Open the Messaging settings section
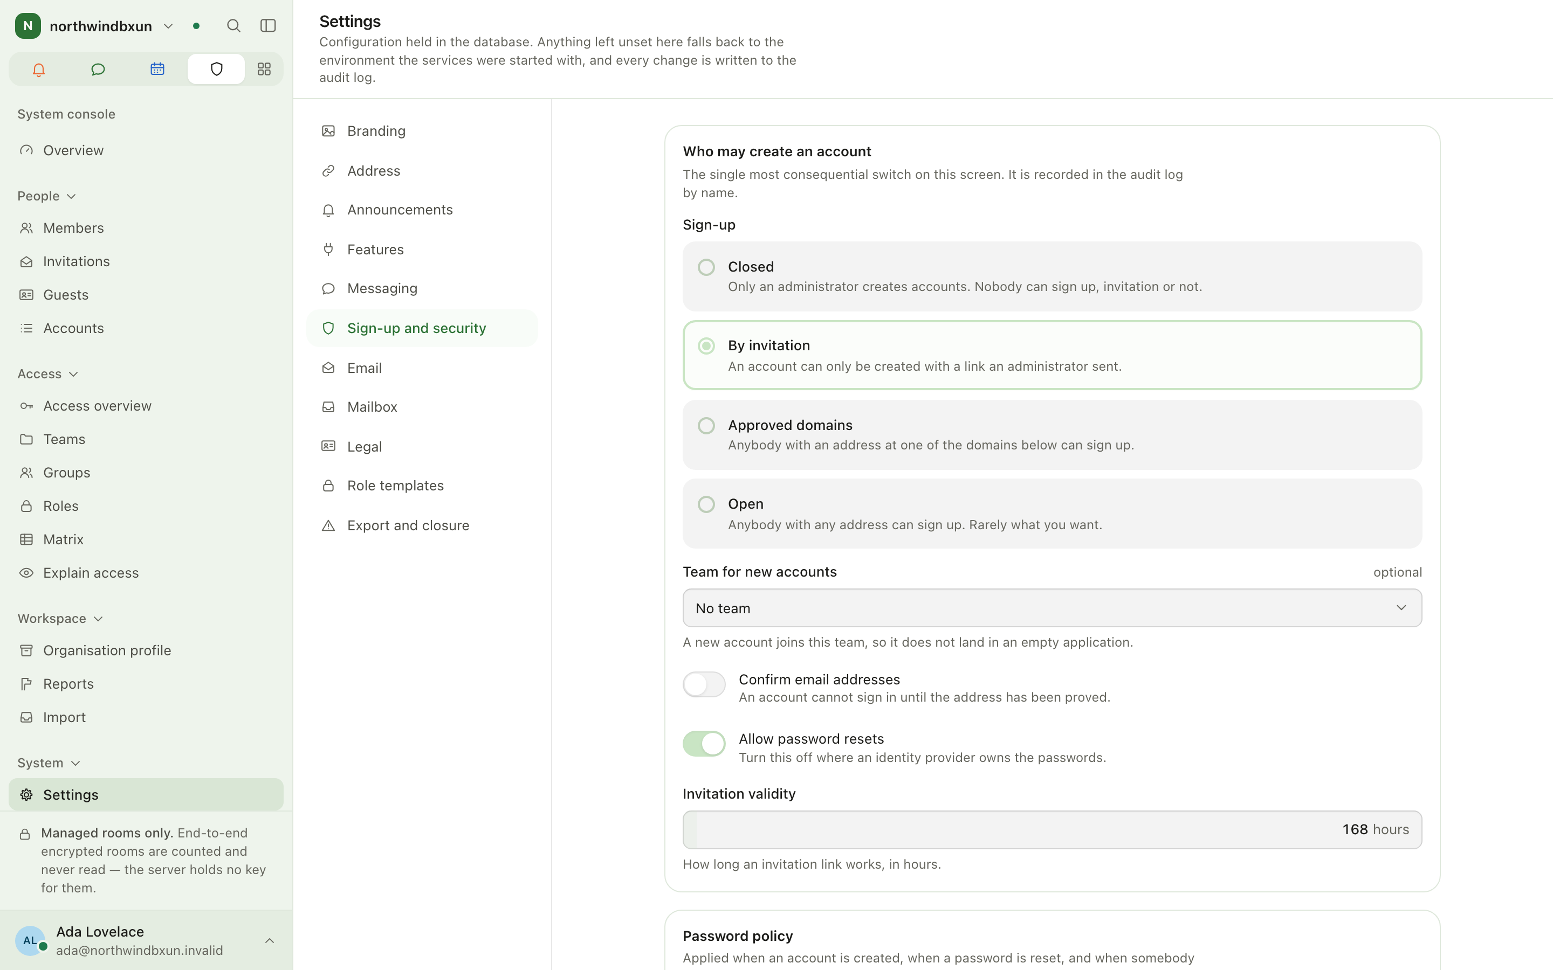This screenshot has width=1553, height=970. point(422,289)
